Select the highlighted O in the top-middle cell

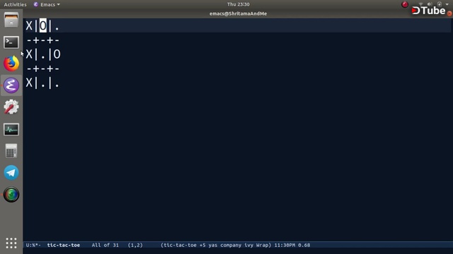pyautogui.click(x=42, y=26)
